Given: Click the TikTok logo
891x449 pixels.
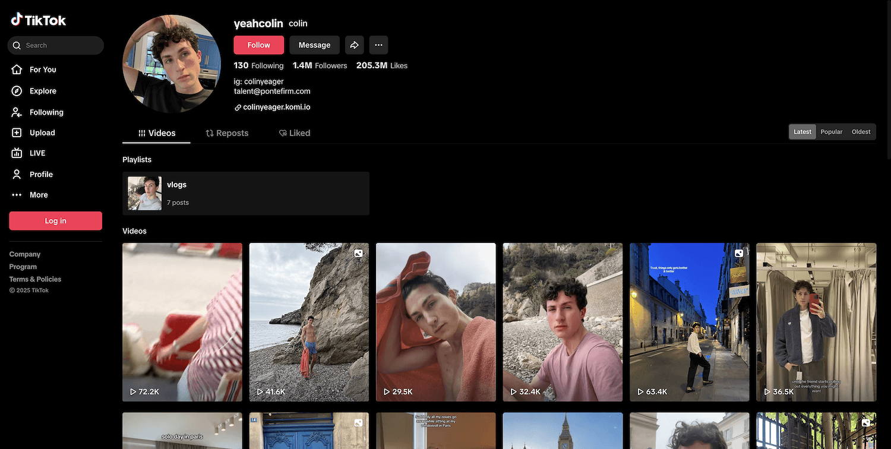Looking at the screenshot, I should 39,20.
